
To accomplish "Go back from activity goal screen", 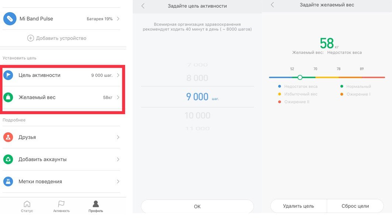I will [143, 6].
